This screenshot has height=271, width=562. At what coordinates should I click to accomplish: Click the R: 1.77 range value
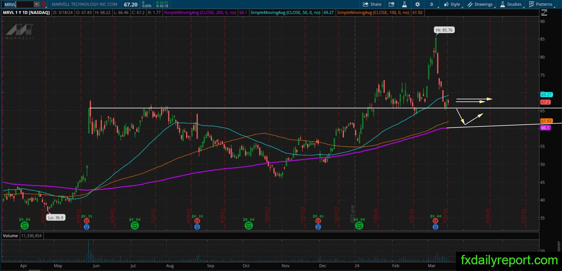pos(154,13)
